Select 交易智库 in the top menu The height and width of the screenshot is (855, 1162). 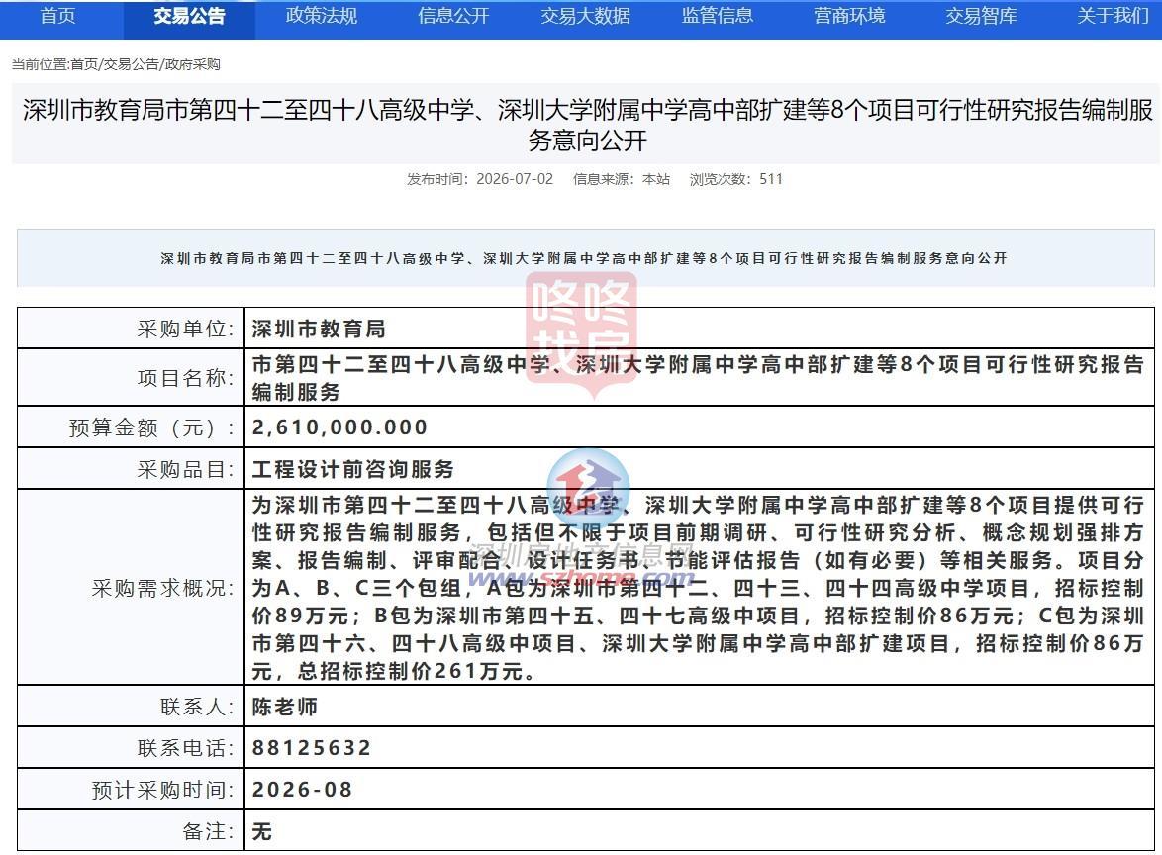981,16
